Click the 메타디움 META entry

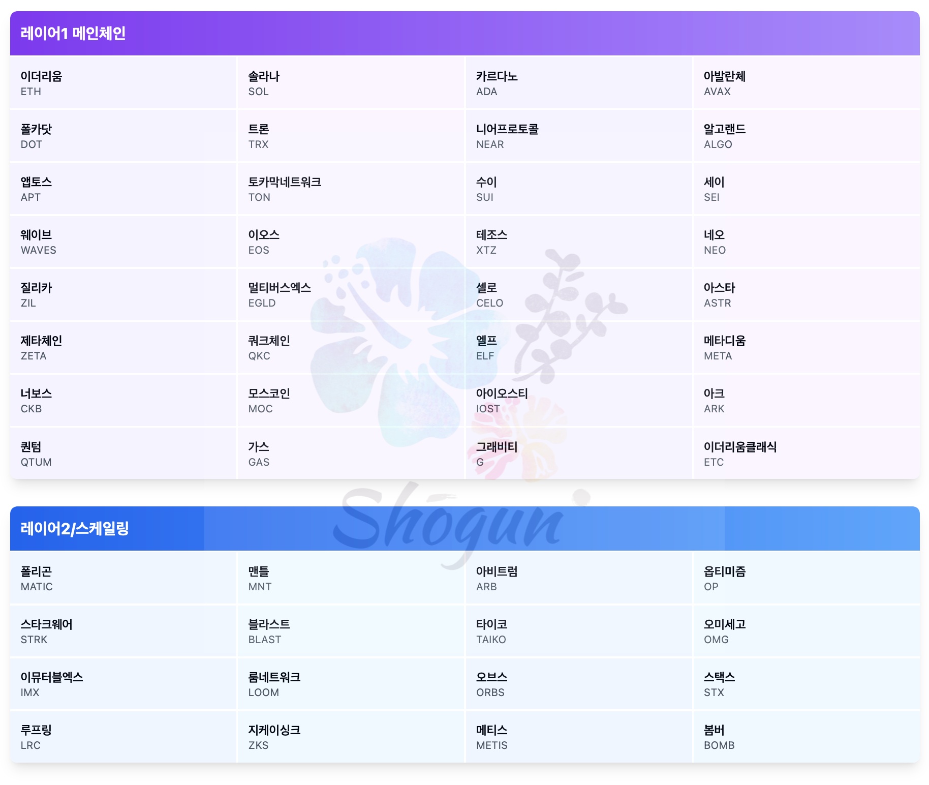point(807,347)
